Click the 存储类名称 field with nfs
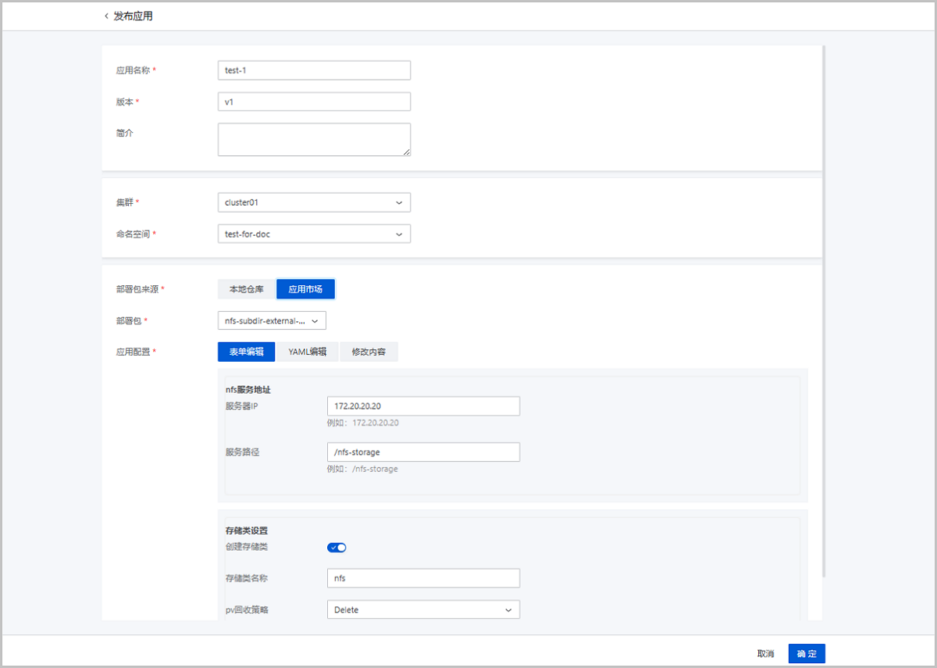The height and width of the screenshot is (668, 937). 423,578
